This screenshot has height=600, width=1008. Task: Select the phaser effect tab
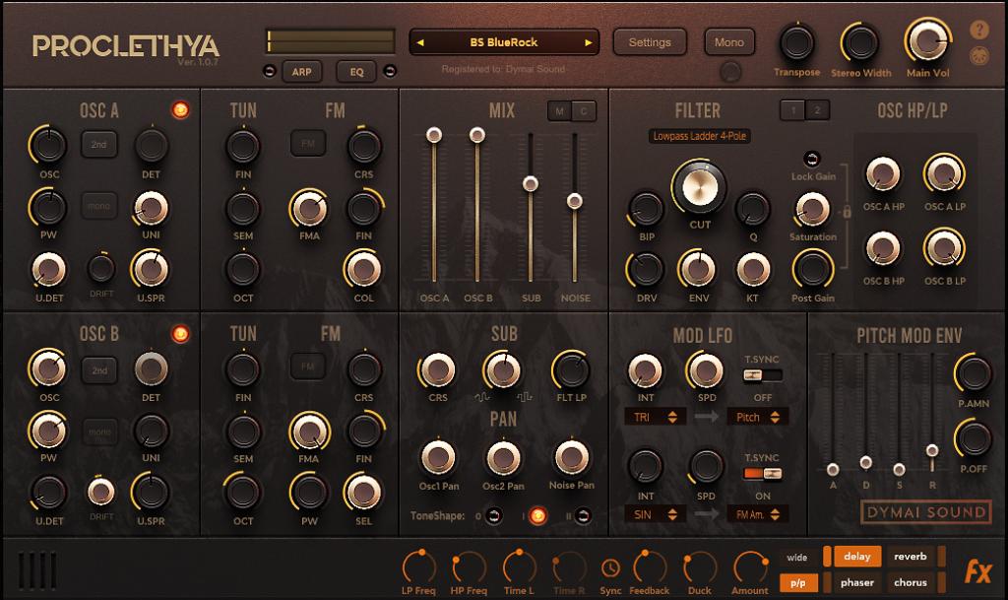click(857, 582)
